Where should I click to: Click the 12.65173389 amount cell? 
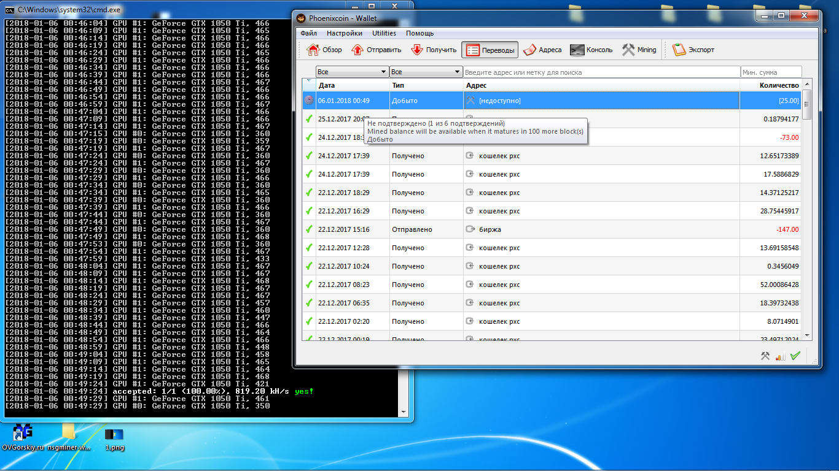click(771, 156)
